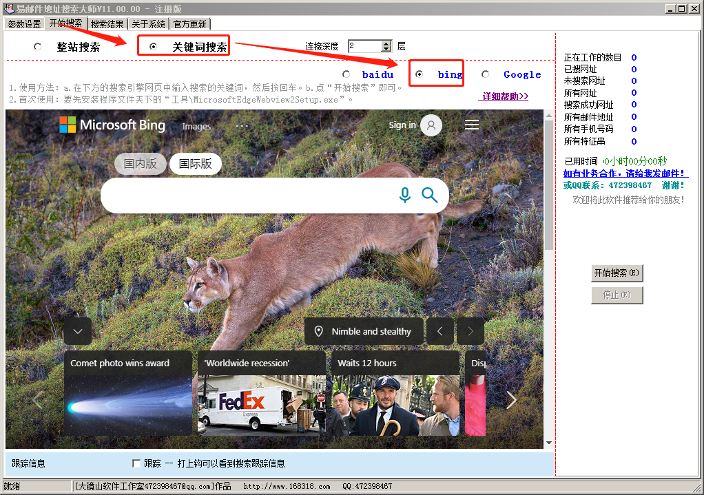Increase connection depth with up arrow

(x=386, y=43)
